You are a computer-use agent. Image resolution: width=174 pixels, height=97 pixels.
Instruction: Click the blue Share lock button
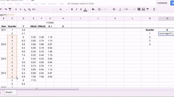pos(172,3)
